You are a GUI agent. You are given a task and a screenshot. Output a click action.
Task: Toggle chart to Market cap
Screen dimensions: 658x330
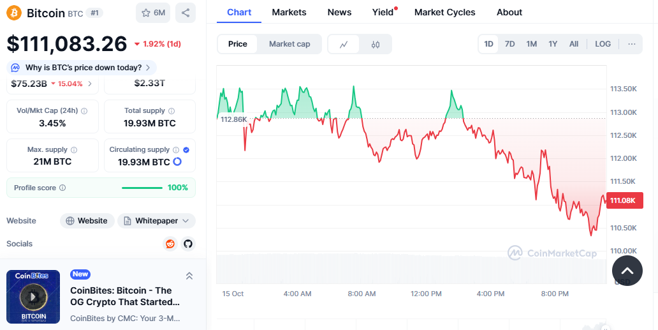(x=289, y=44)
